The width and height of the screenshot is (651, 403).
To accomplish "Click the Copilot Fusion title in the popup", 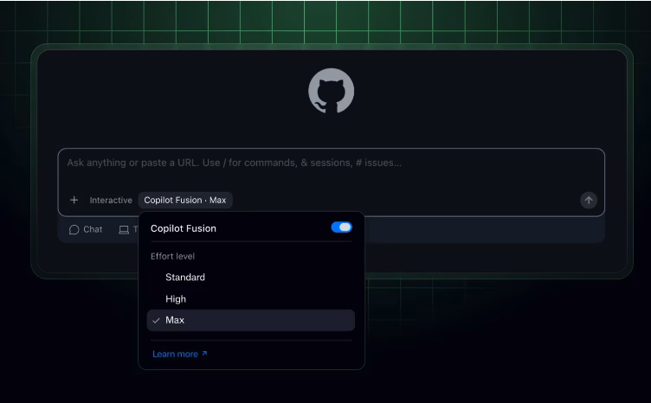I will tap(184, 228).
